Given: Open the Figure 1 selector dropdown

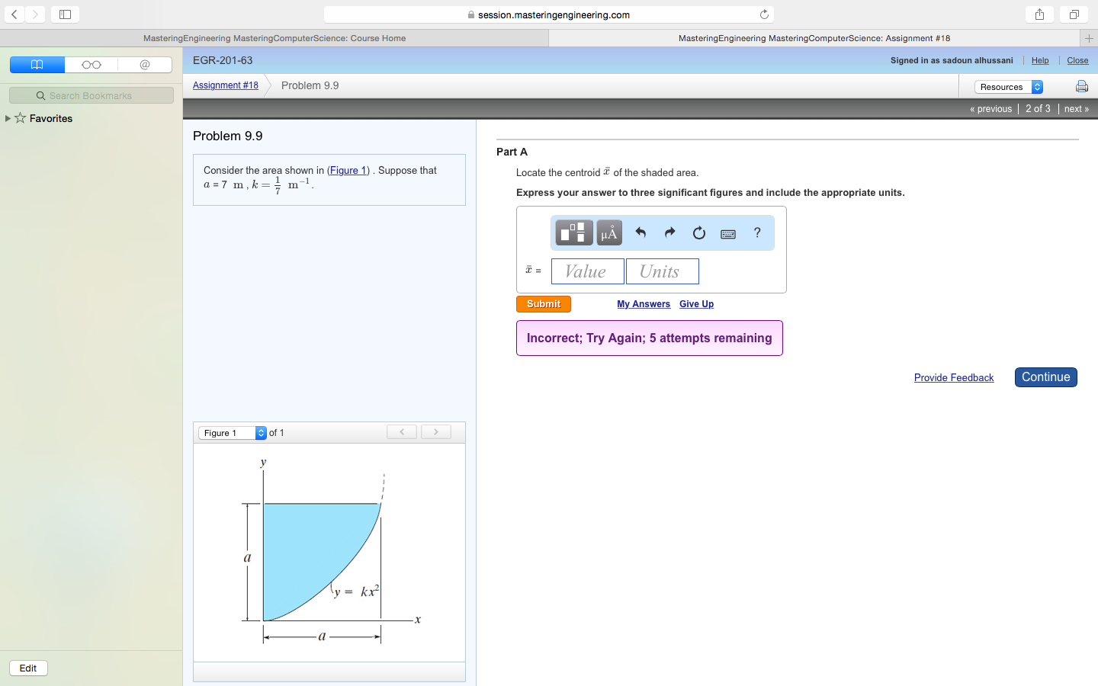Looking at the screenshot, I should [233, 433].
